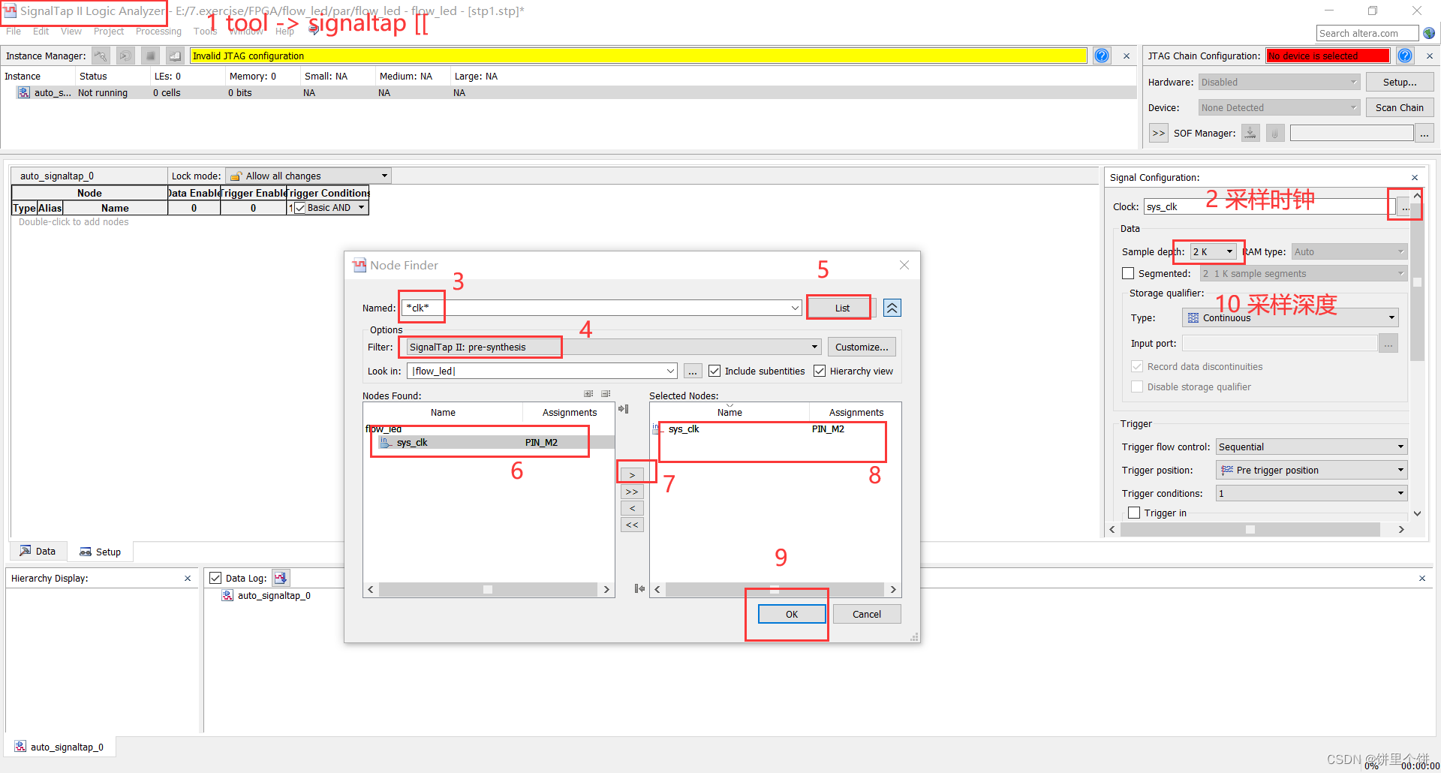
Task: Open Sample depth 2 K dropdown
Action: point(1213,251)
